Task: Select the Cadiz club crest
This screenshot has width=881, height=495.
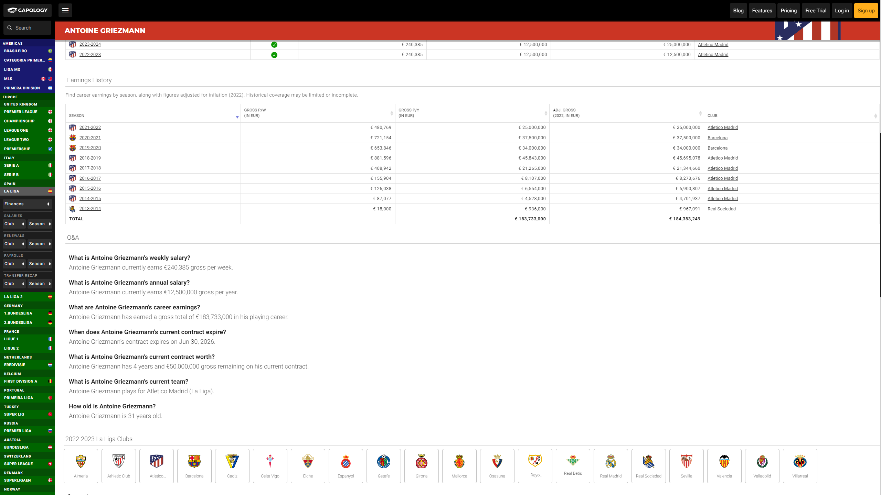Action: click(x=232, y=461)
